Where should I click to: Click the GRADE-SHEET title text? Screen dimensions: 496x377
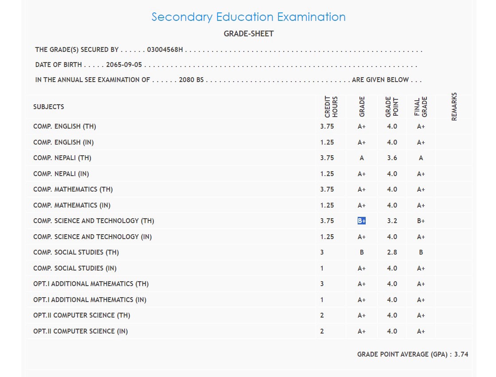point(248,34)
